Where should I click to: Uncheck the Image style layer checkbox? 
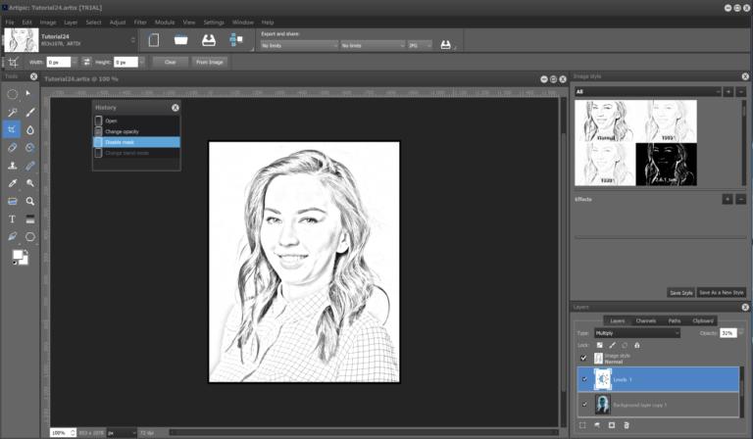click(x=583, y=358)
